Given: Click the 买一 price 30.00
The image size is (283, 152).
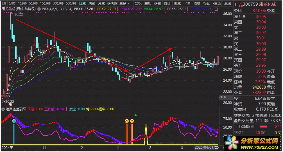Looking at the screenshot, I should click(x=261, y=44).
